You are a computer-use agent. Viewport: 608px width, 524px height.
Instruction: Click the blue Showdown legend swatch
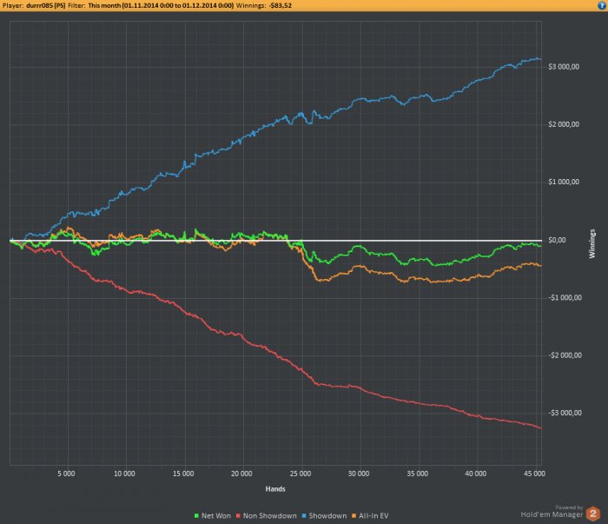click(x=304, y=516)
